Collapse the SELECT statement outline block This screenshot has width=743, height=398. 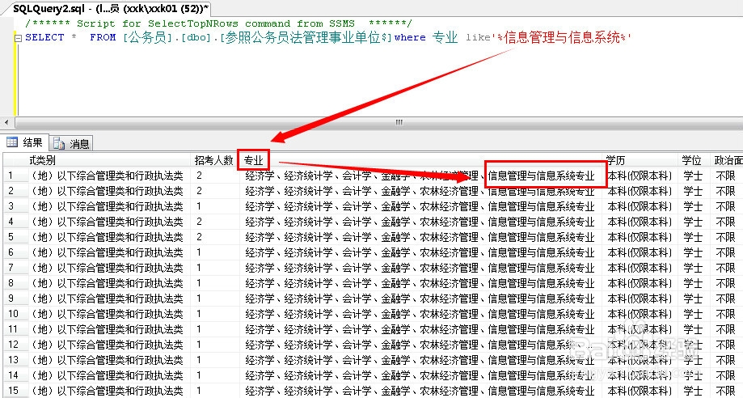tap(18, 39)
